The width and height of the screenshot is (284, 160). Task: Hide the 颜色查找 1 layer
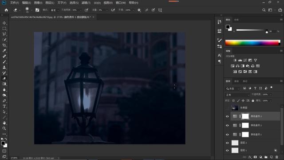point(227,135)
